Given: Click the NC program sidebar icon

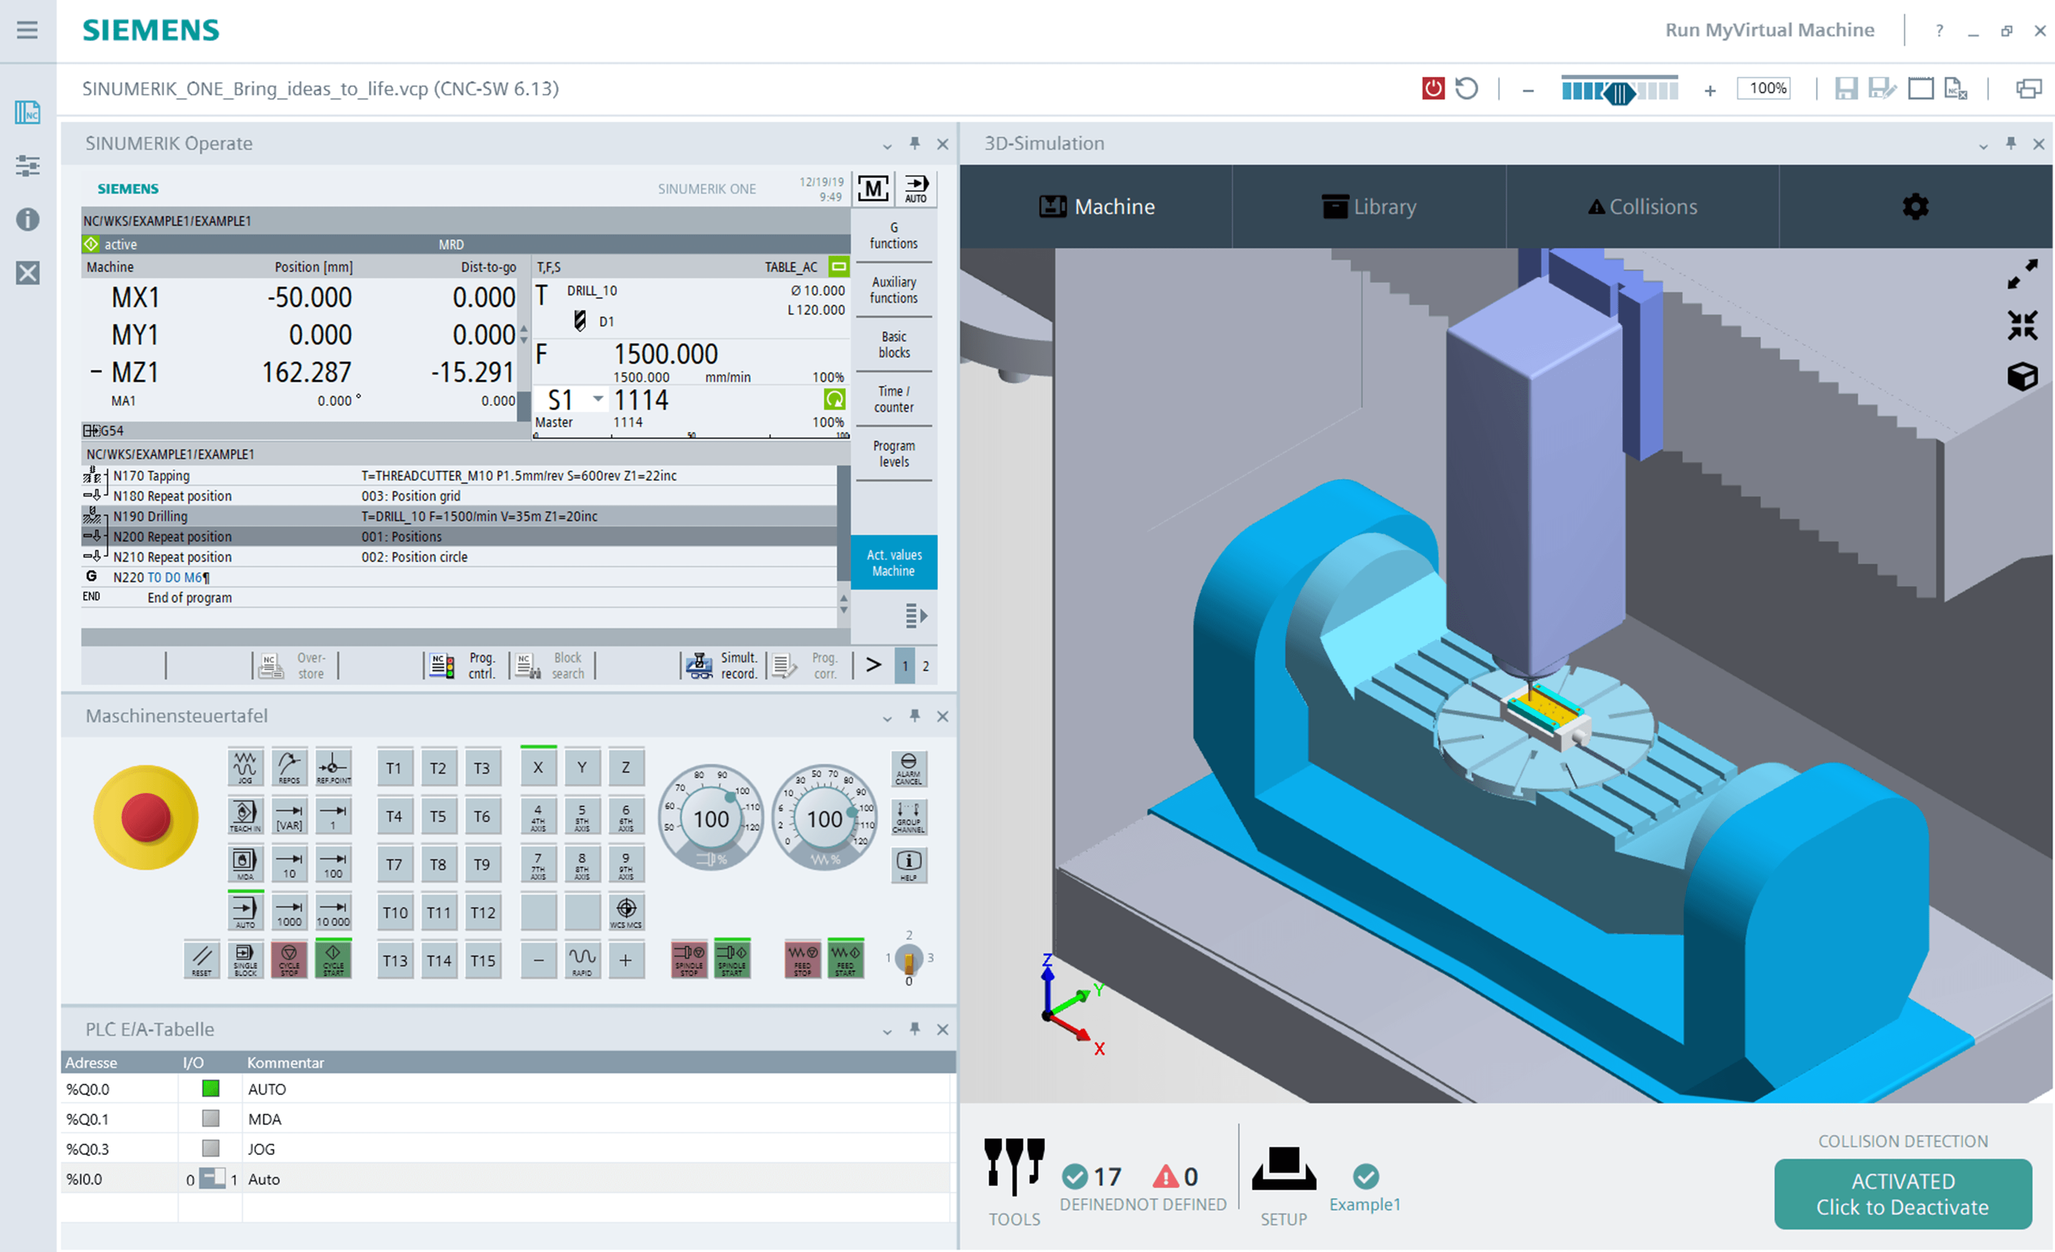Looking at the screenshot, I should click(28, 112).
